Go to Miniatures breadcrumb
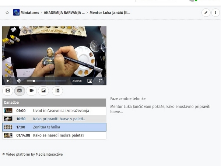The height and width of the screenshot is (166, 221). (30, 13)
